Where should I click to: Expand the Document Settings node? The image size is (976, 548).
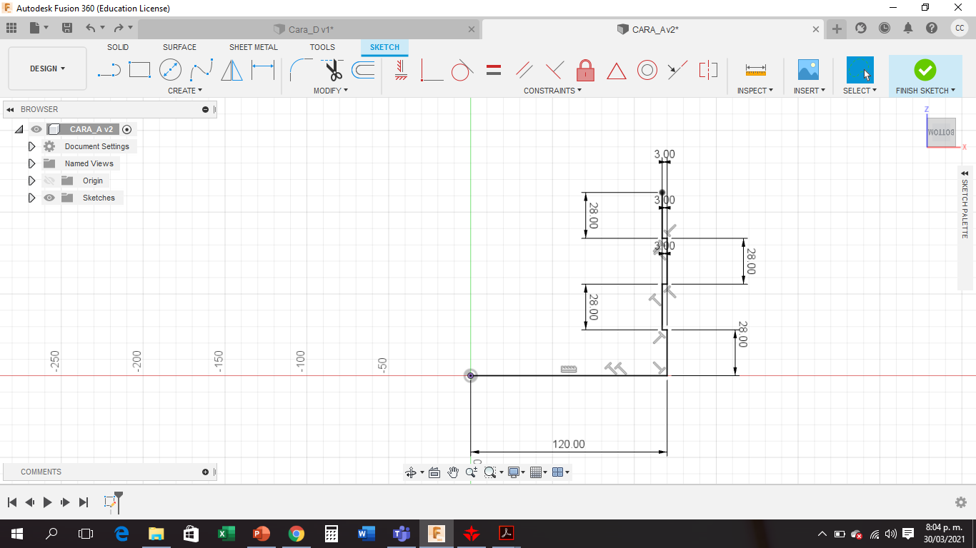pos(31,146)
